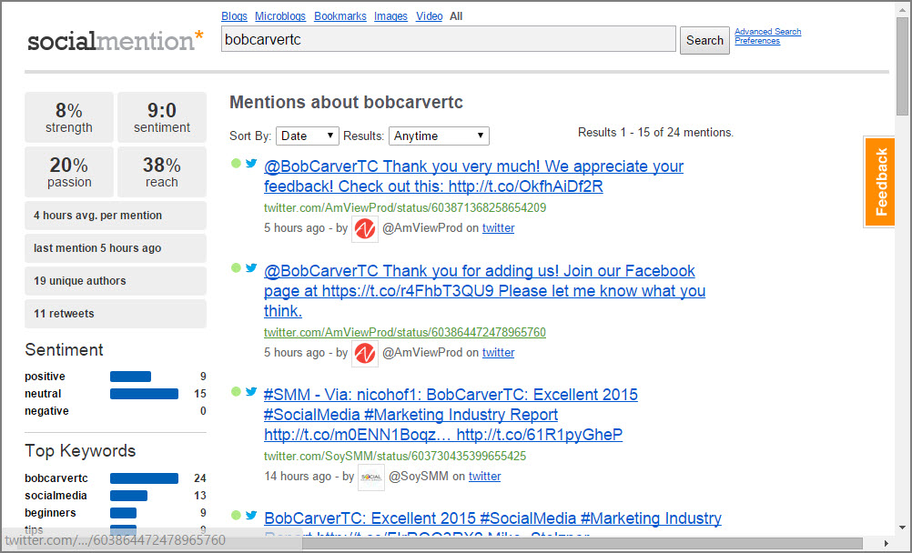Screen dimensions: 912x553
Task: Select the Microblogs search tab
Action: [x=280, y=16]
